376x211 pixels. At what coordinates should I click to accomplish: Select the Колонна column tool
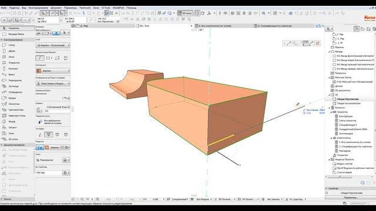pyautogui.click(x=17, y=69)
